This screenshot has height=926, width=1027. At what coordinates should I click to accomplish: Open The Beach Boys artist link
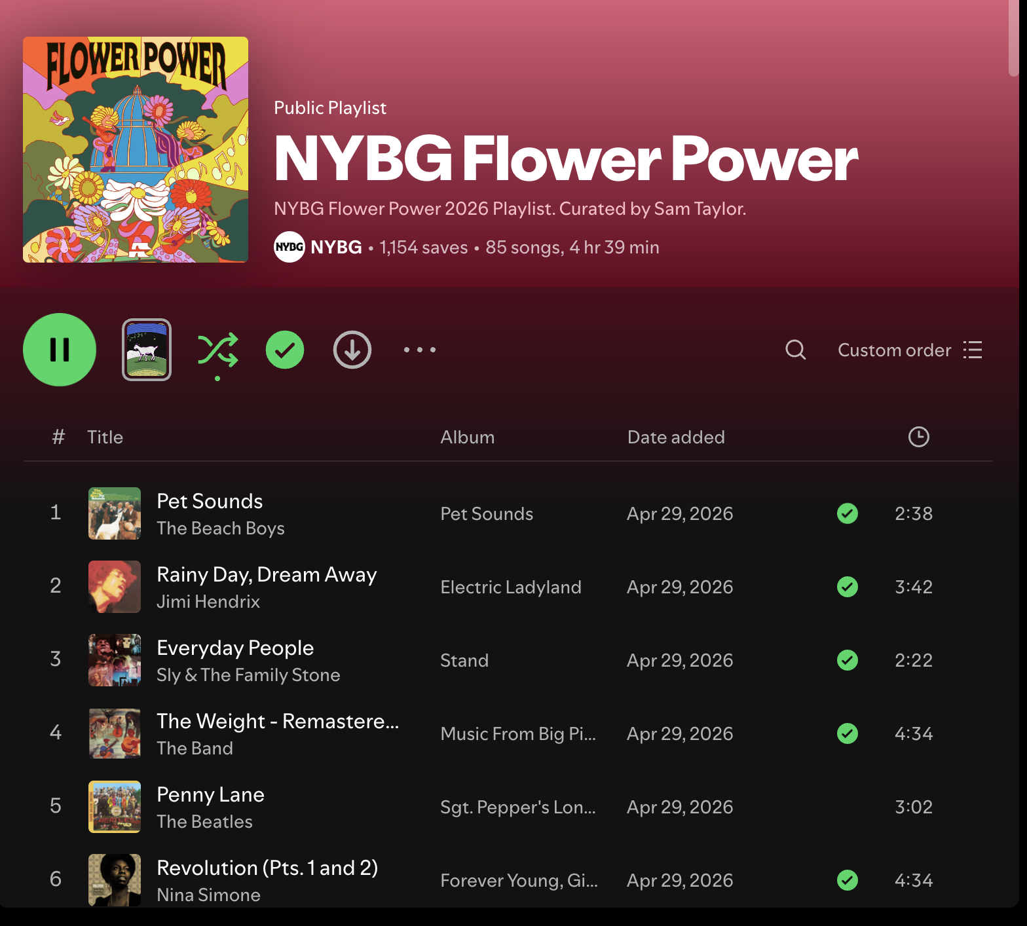tap(221, 528)
